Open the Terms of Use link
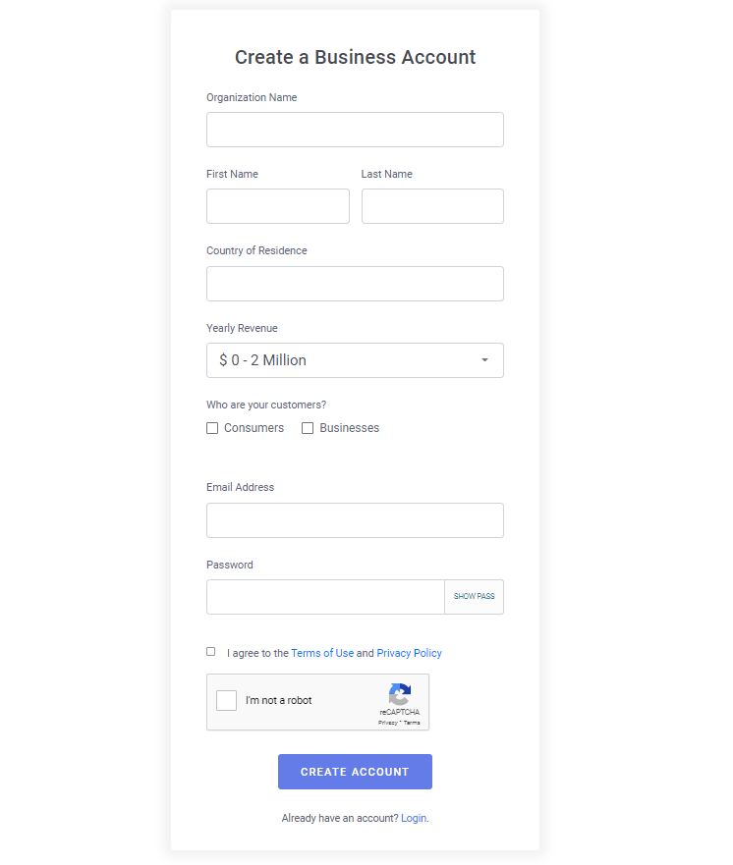 tap(322, 653)
